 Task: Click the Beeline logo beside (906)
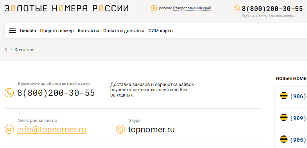pyautogui.click(x=284, y=95)
